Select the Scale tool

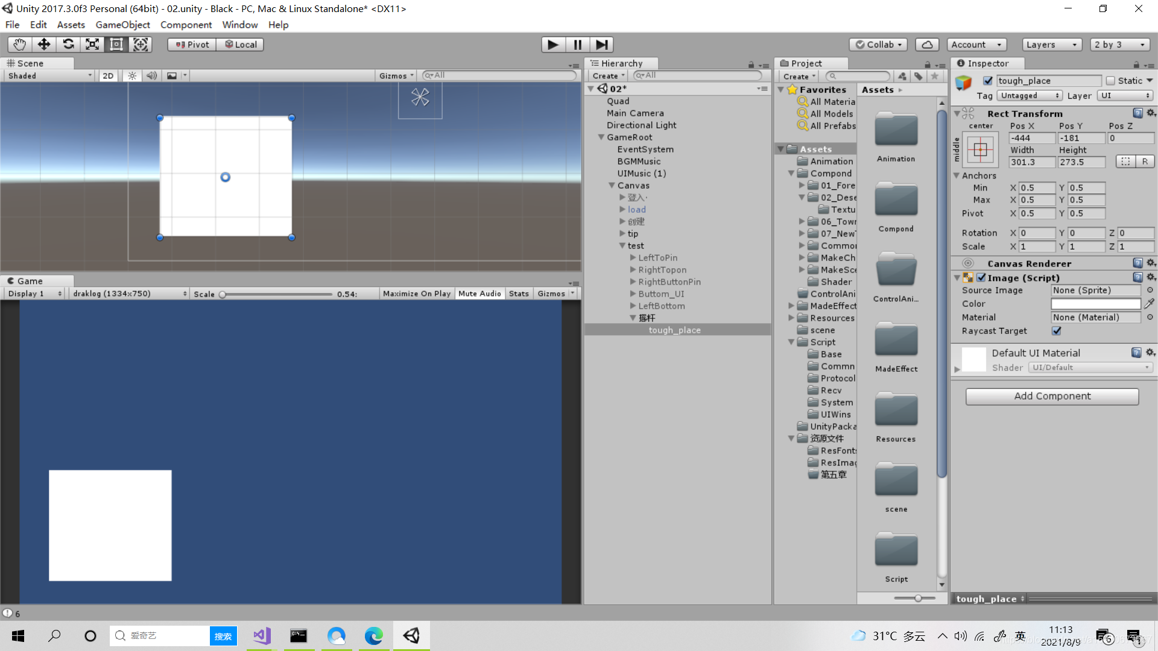click(92, 45)
